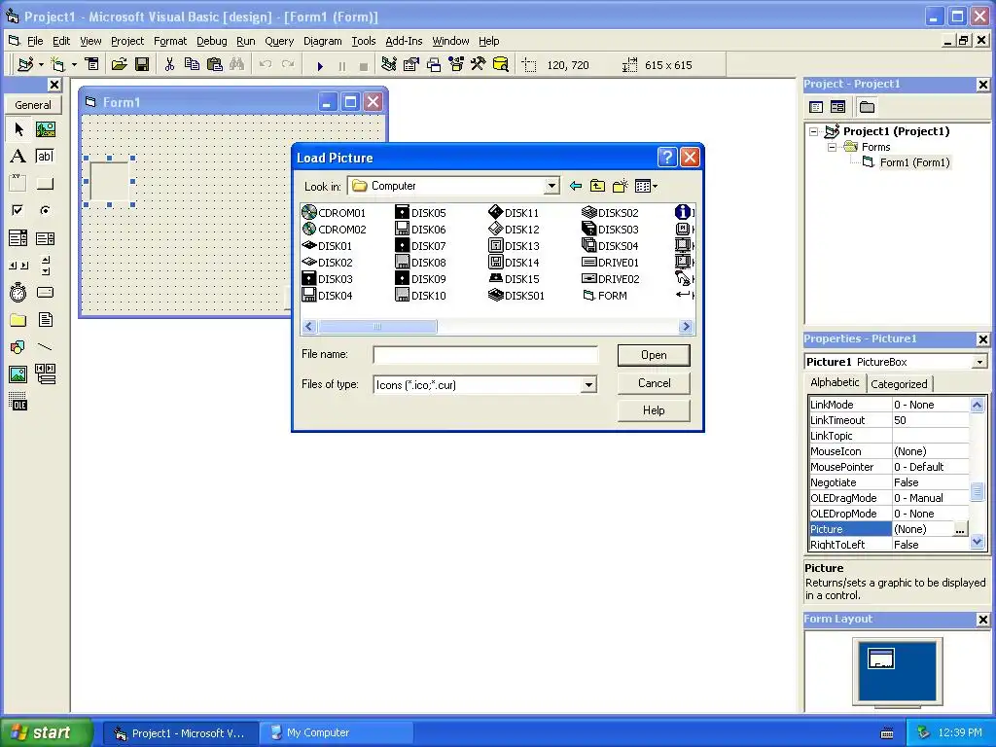996x747 pixels.
Task: Click View Object in Project panel
Action: (837, 107)
